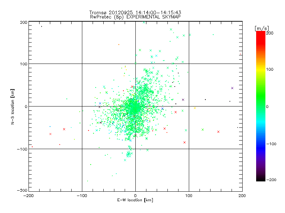The height and width of the screenshot is (213, 285).
Task: Click the '100' label on the color bar
Action: tap(270, 69)
